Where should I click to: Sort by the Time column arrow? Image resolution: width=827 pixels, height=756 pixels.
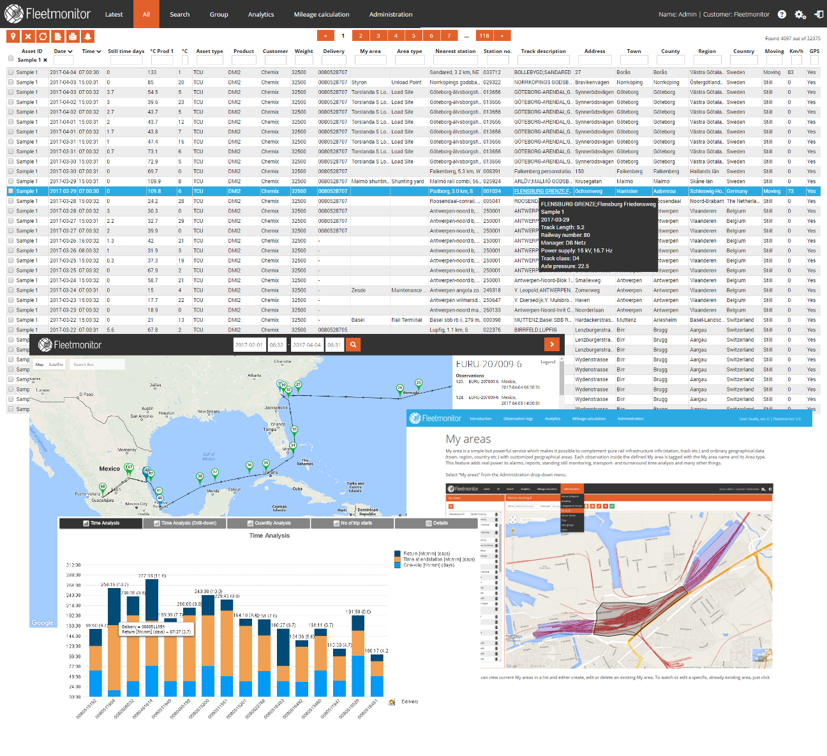(98, 51)
